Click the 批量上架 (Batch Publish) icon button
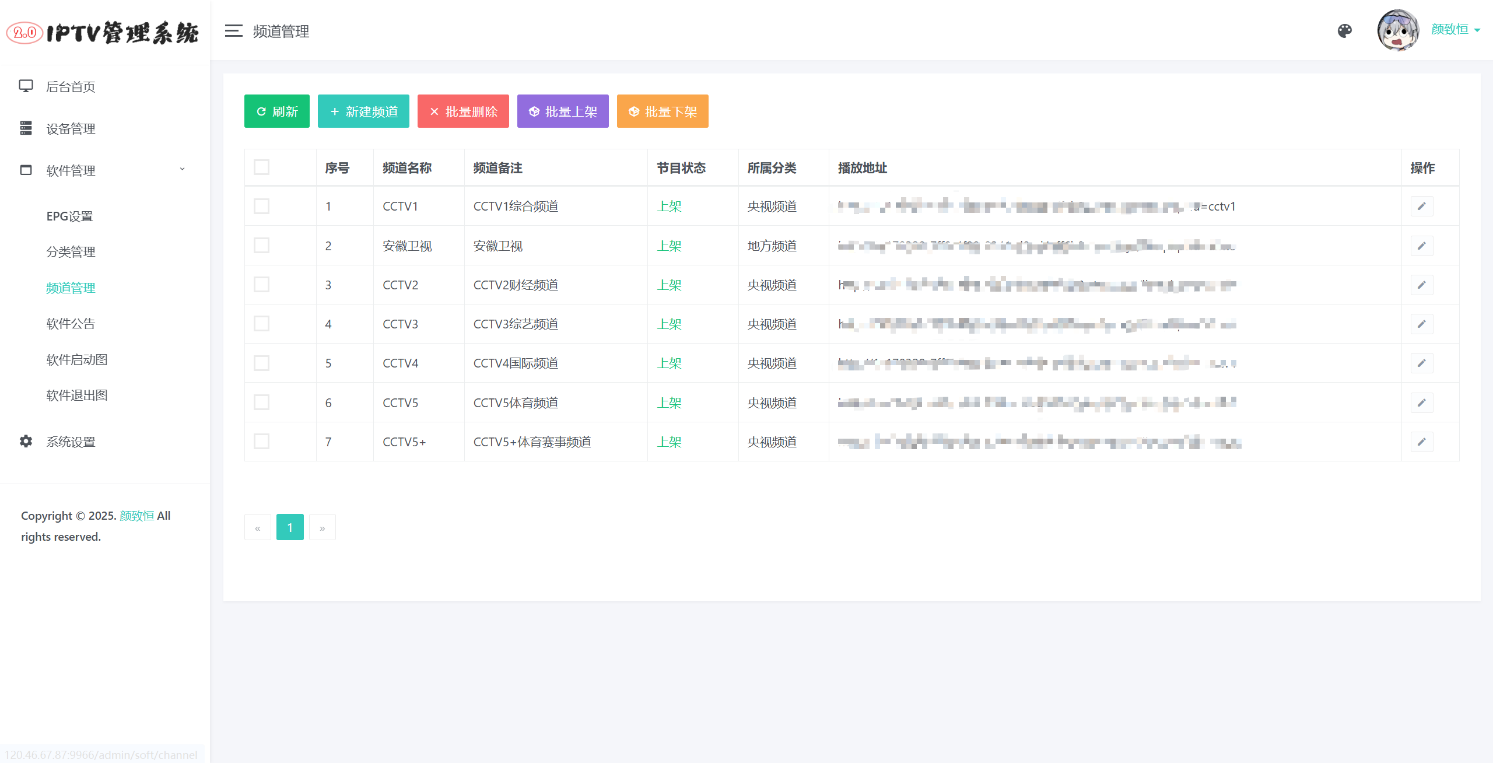 click(563, 111)
